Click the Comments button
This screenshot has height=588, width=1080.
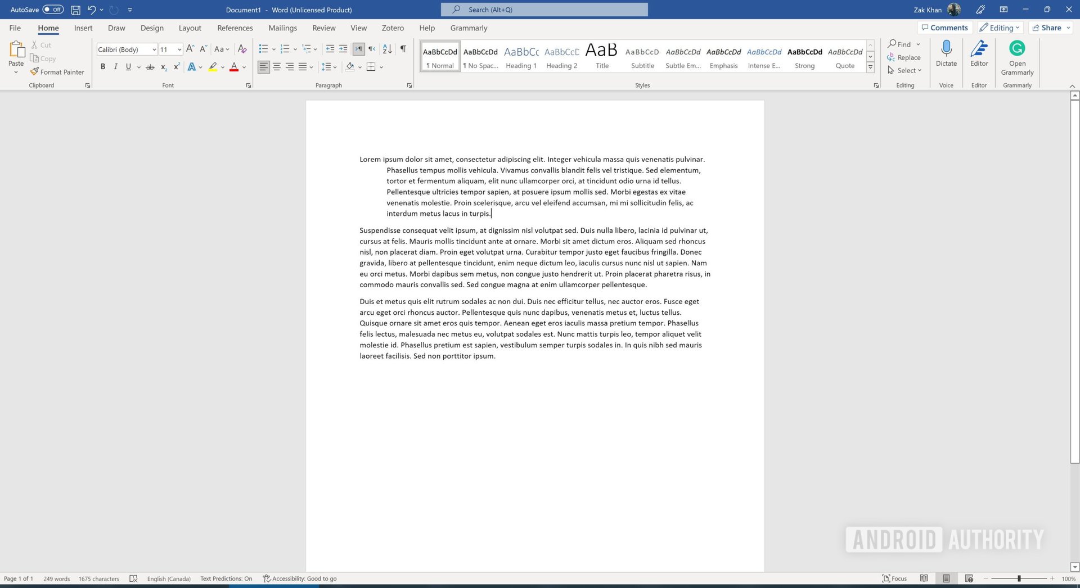click(944, 28)
